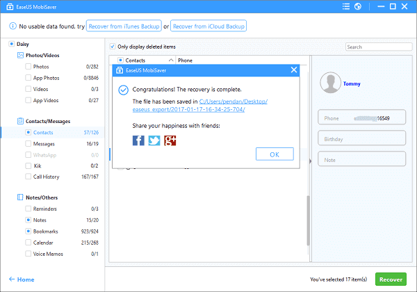Share recovery on Twitter
This screenshot has width=417, height=292.
coord(154,140)
